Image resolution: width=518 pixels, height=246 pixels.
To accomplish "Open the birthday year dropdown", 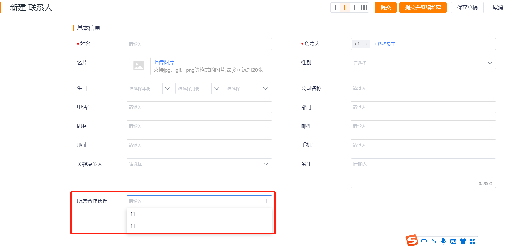I will click(x=150, y=88).
